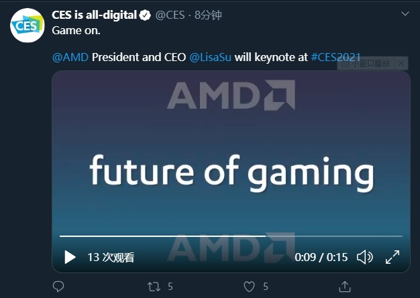Click the verified badge next to CES name
The image size is (420, 298).
click(145, 15)
